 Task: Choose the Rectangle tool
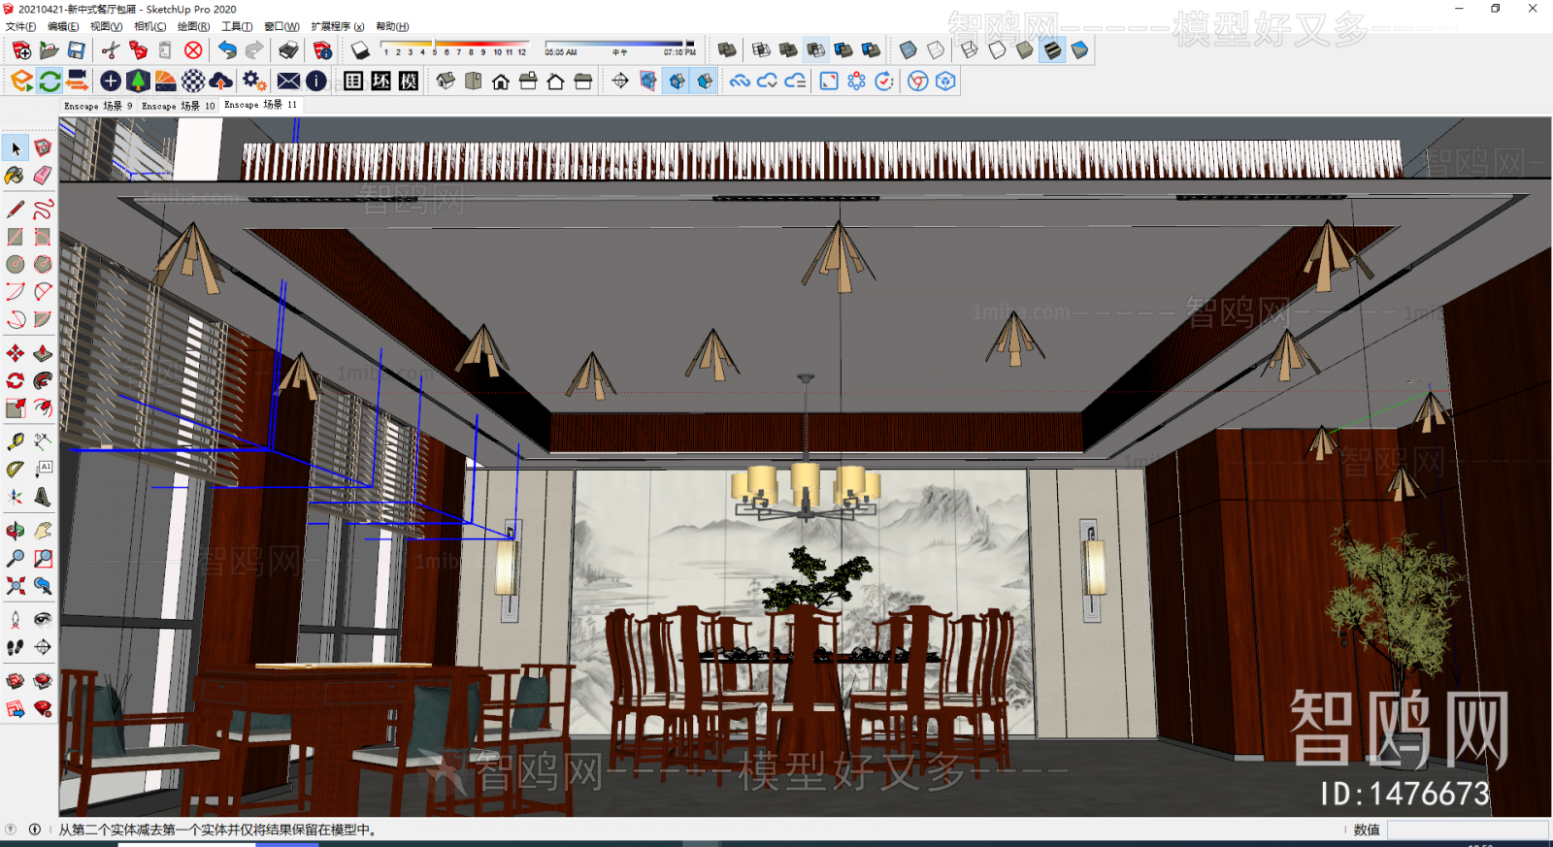(x=16, y=236)
